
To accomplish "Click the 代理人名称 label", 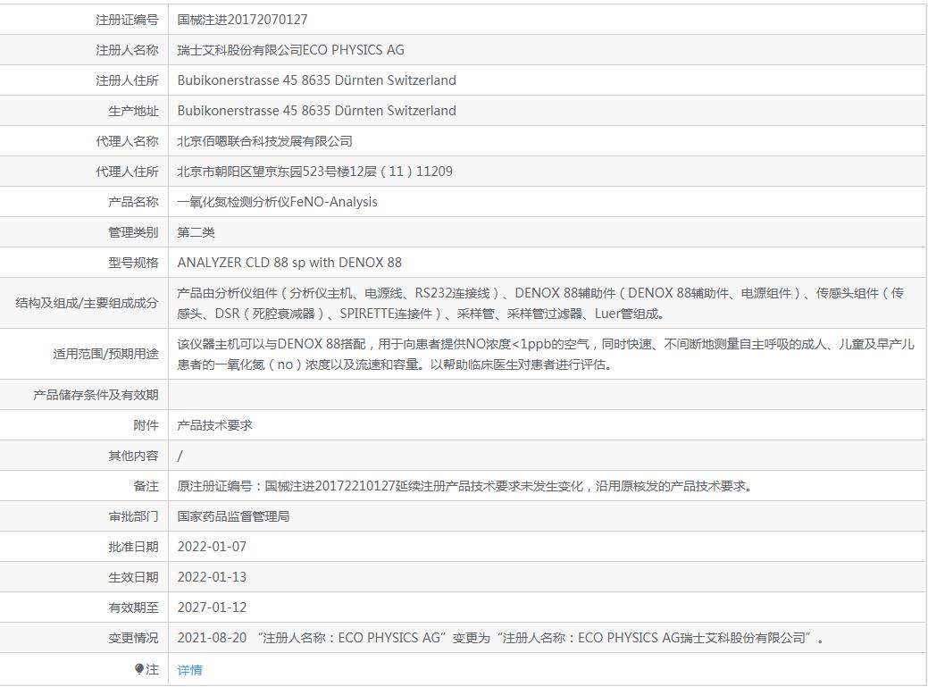I will [x=127, y=141].
